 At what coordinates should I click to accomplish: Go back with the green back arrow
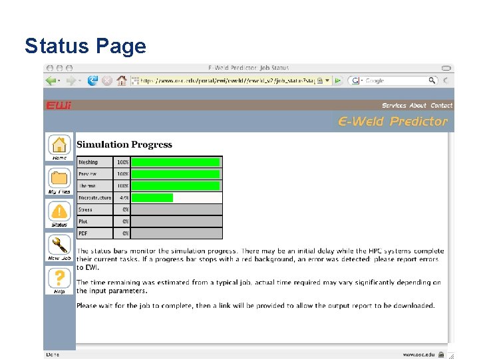tap(51, 80)
